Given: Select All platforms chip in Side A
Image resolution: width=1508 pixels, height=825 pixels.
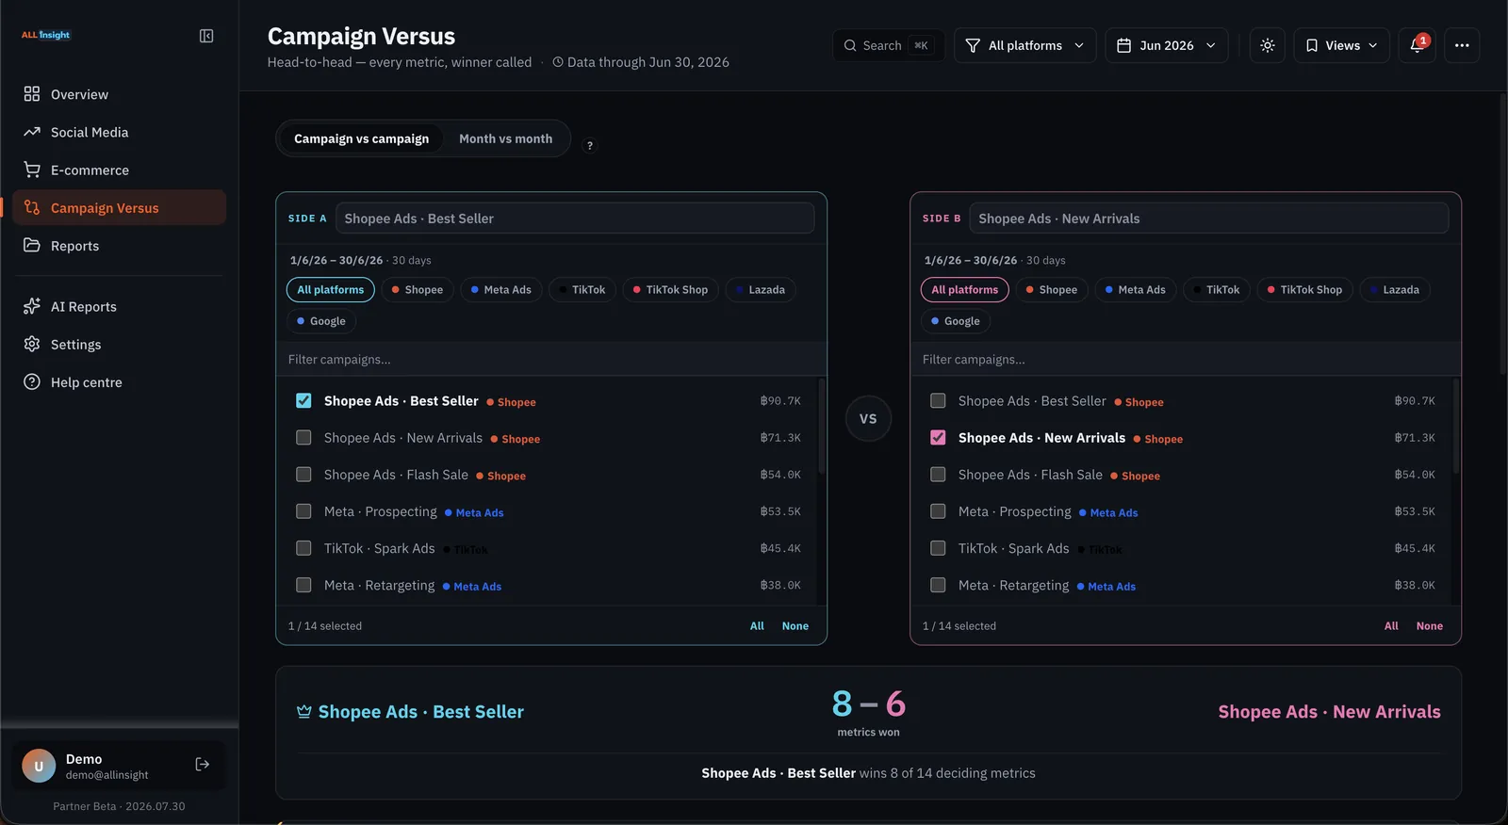Looking at the screenshot, I should (x=331, y=289).
